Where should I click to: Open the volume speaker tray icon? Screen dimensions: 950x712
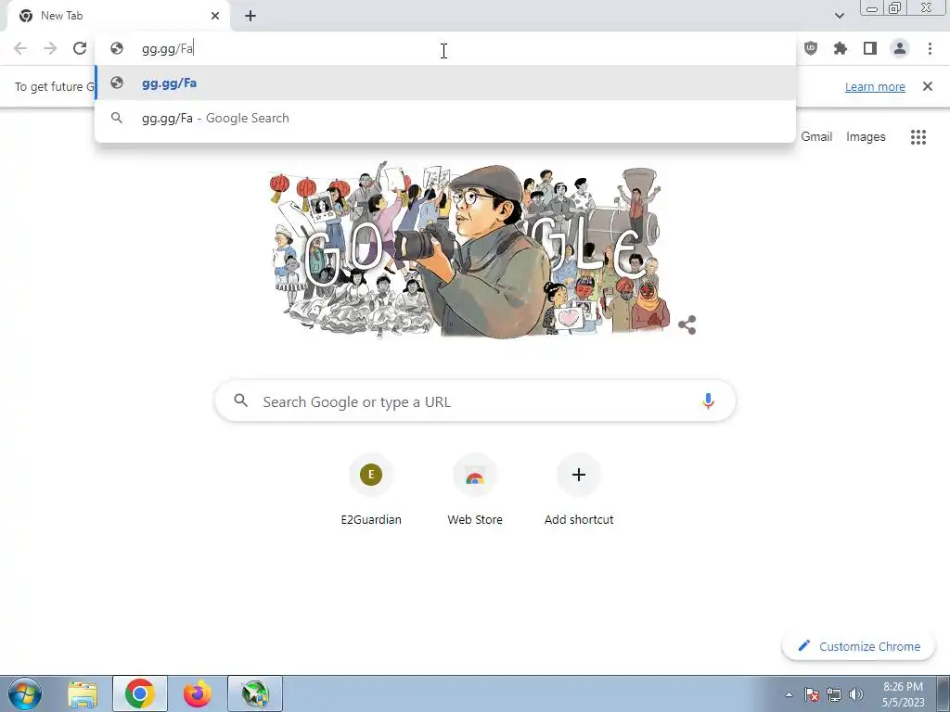click(856, 694)
